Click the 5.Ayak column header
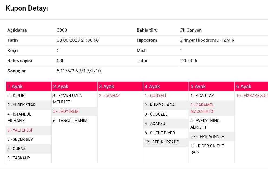The image size is (268, 179). click(x=212, y=87)
